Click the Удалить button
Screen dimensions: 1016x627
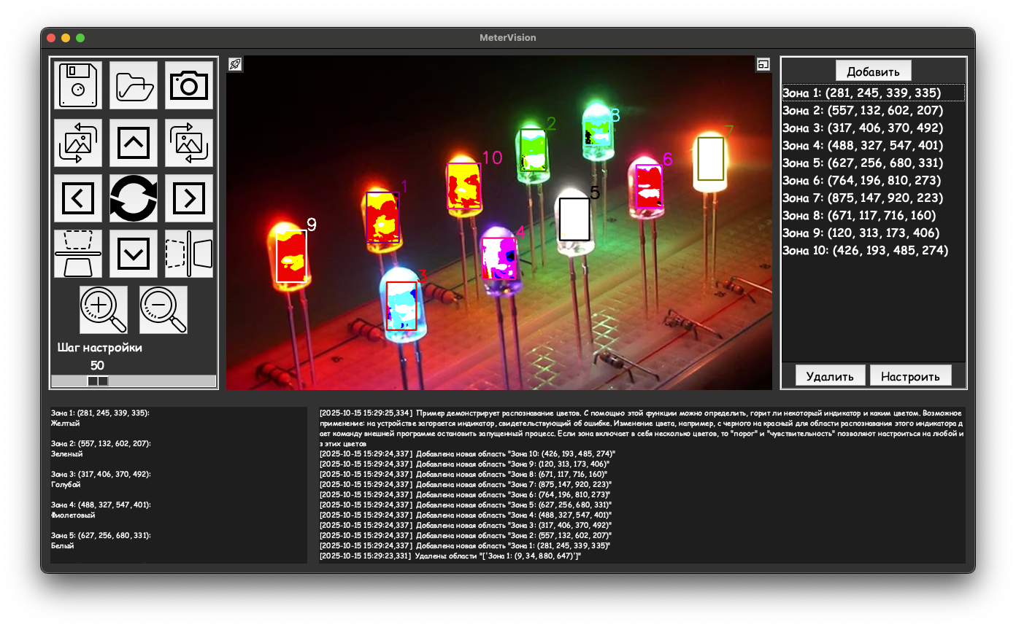tap(830, 376)
